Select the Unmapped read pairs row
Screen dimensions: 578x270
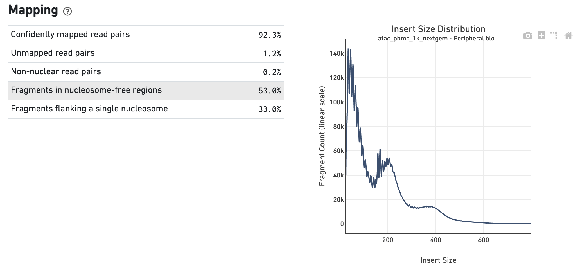53,53
